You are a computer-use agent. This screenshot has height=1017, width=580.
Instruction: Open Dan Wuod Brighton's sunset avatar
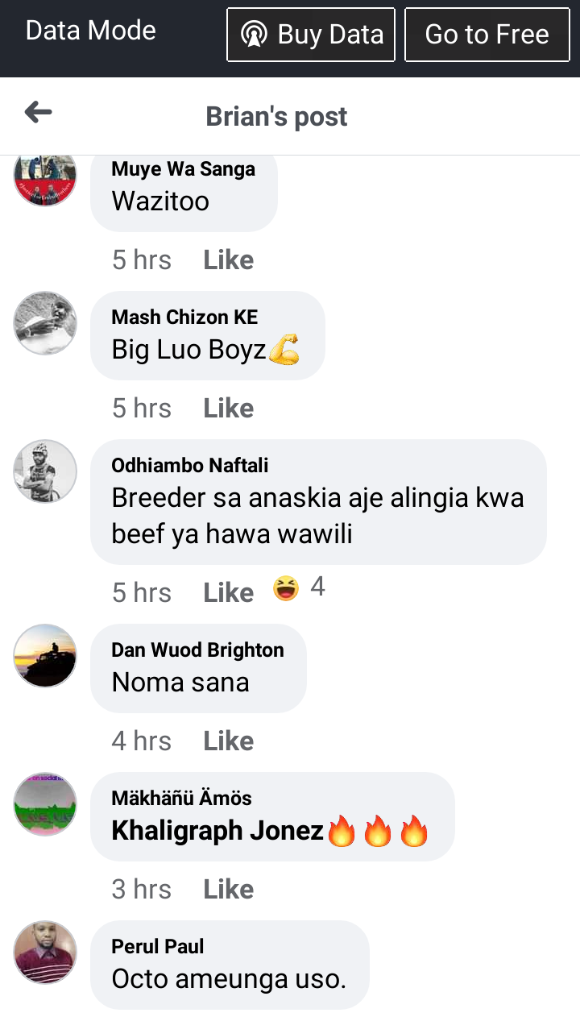(45, 656)
